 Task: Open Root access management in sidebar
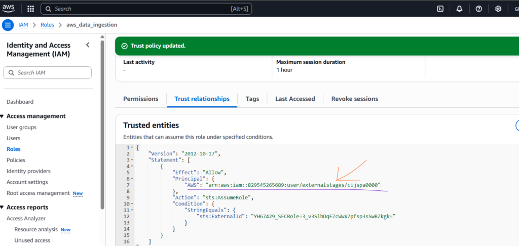(x=38, y=193)
